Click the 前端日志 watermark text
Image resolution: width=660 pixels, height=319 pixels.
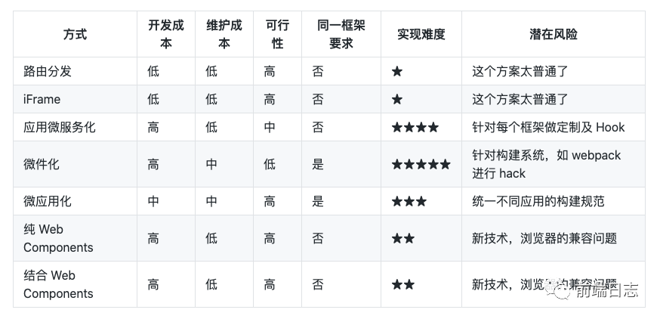point(604,291)
